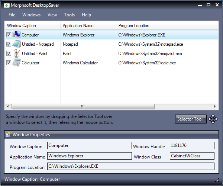Click the Window Handle field 1181176

[192, 145]
